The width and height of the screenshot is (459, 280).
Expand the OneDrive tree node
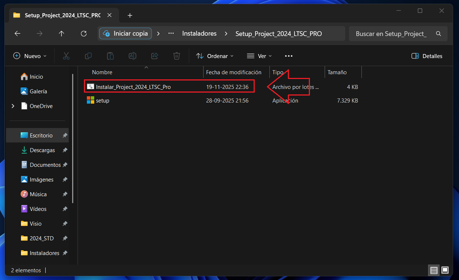point(13,106)
